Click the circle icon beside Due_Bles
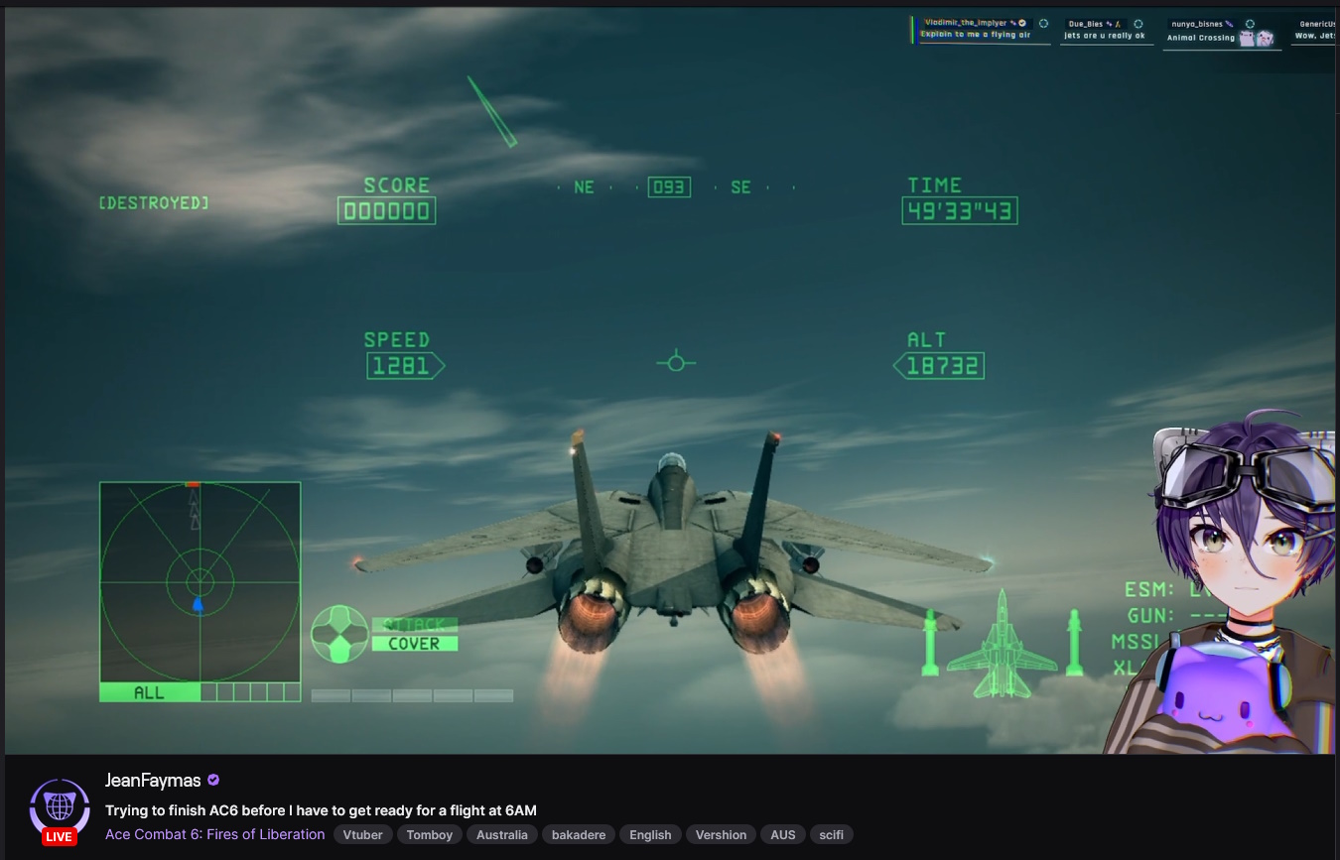This screenshot has height=860, width=1340. [x=1139, y=24]
